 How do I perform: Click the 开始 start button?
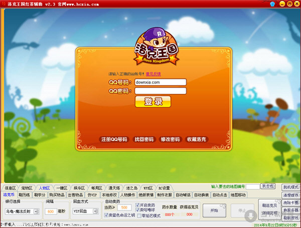214,210
